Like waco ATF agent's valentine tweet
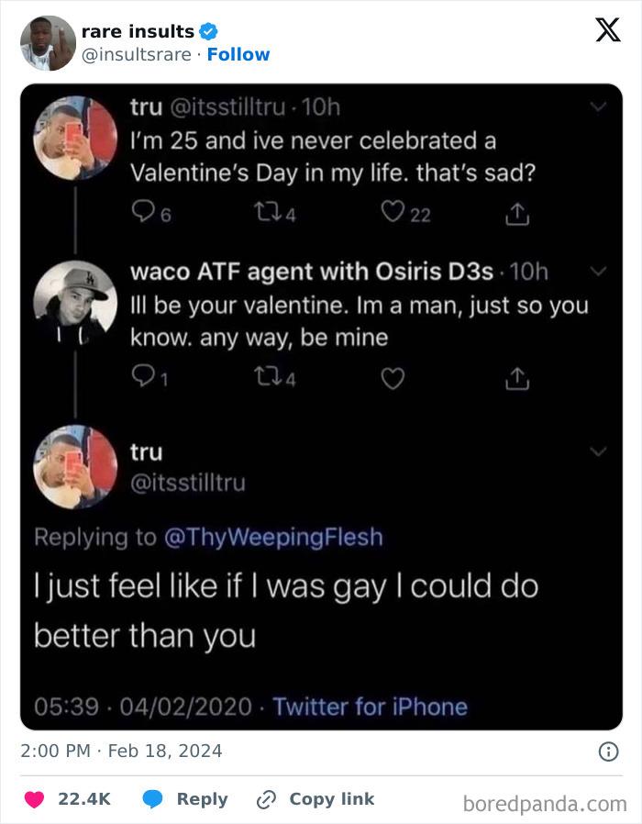This screenshot has width=642, height=824. click(393, 376)
